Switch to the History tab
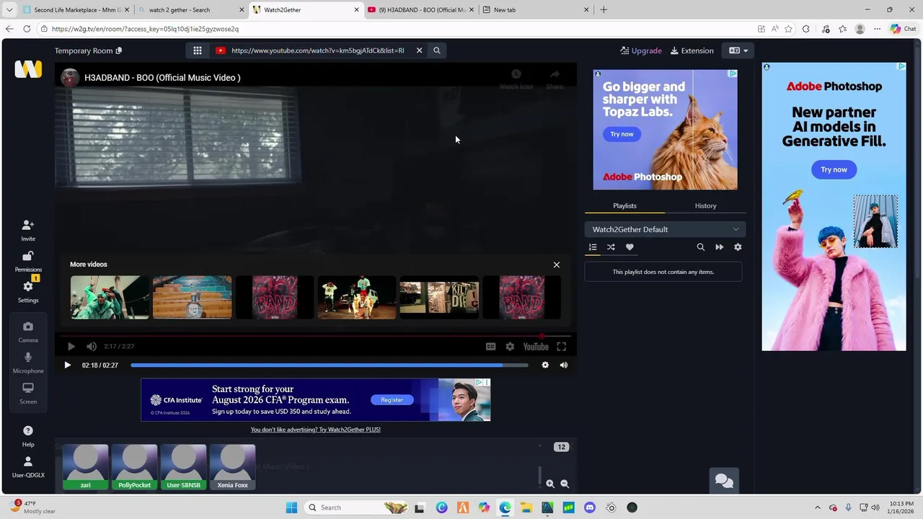This screenshot has width=923, height=519. point(705,205)
